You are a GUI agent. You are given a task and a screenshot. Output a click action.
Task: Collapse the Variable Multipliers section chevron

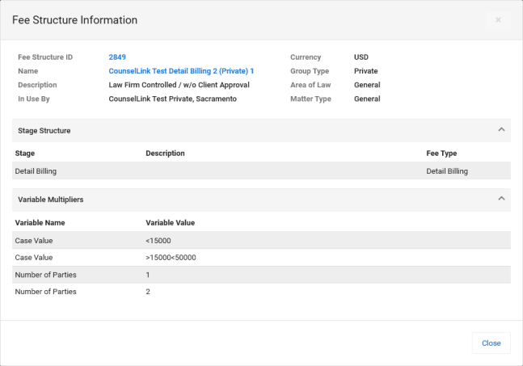(501, 198)
